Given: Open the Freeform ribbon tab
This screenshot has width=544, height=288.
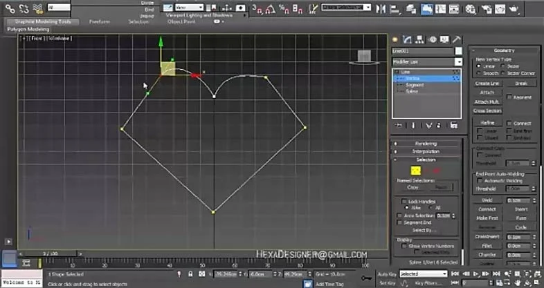Looking at the screenshot, I should (100, 21).
